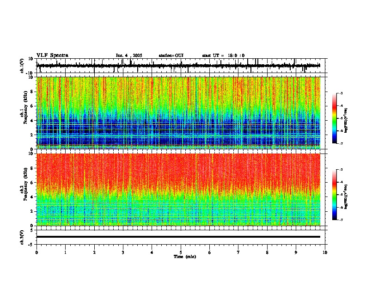366x283 pixels.
Task: Click the "start UT = 18: 0 : 0" text
Action: (223, 55)
